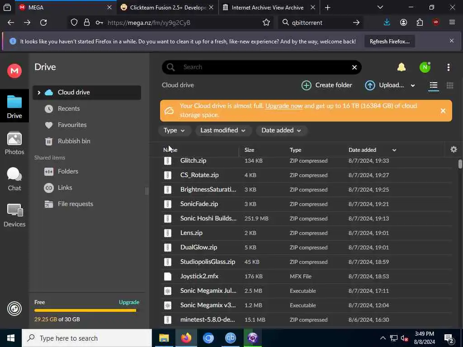Open qBittorrent from the taskbar
The height and width of the screenshot is (347, 463).
pyautogui.click(x=230, y=338)
